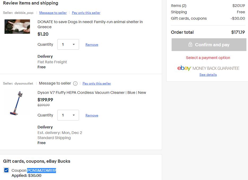248x180 pixels.
Task: Click the Items (2) subtotal $201.19
Action: [x=238, y=6]
